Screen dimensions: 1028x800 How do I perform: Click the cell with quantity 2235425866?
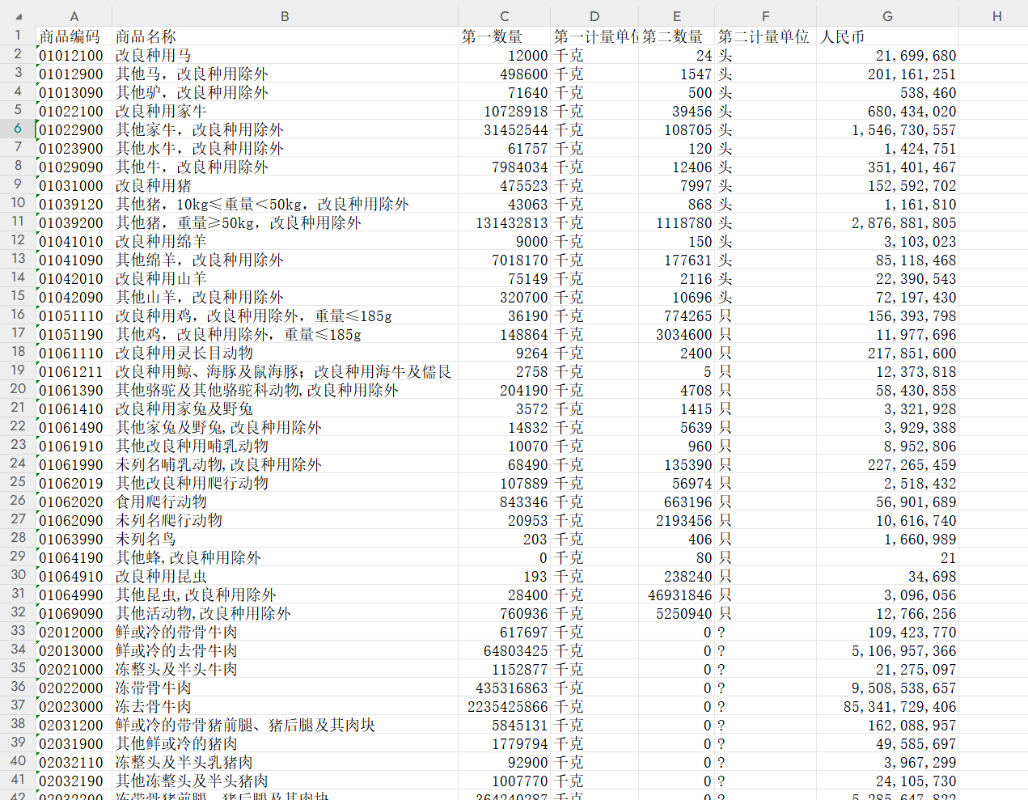[x=504, y=706]
